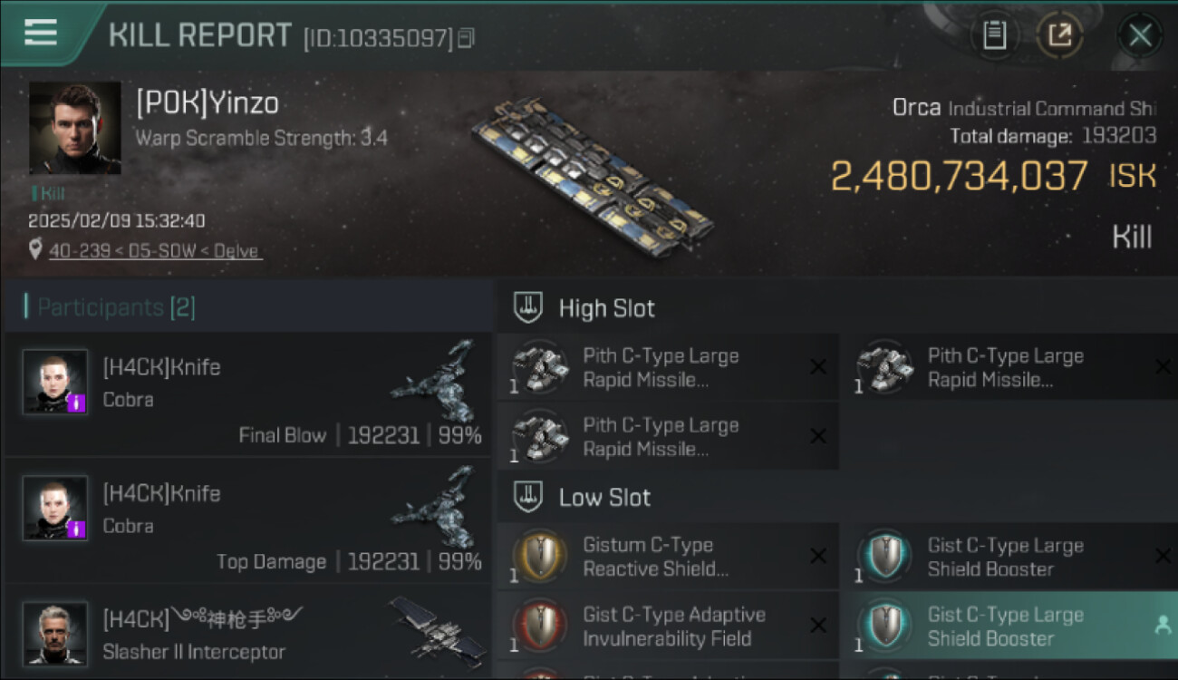Screen dimensions: 1178x680
Task: Select Gistum C-Type Reactive Shield module icon
Action: tap(540, 557)
